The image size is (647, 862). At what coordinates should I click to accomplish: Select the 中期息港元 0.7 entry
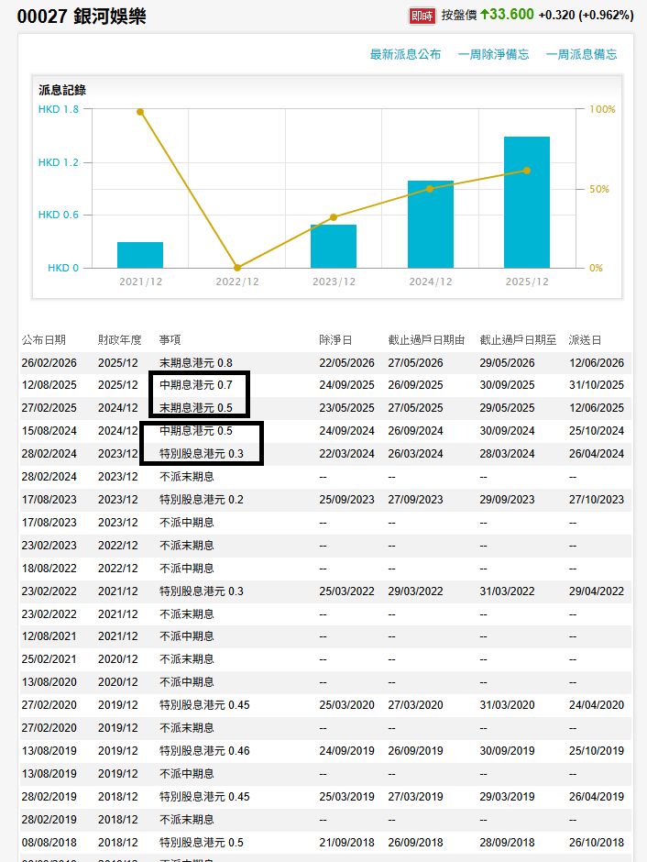tap(196, 385)
